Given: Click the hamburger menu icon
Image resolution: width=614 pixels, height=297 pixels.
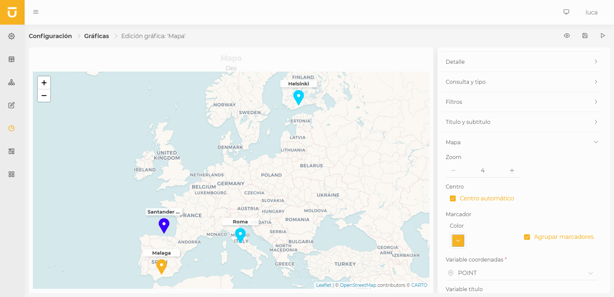Looking at the screenshot, I should [x=36, y=12].
